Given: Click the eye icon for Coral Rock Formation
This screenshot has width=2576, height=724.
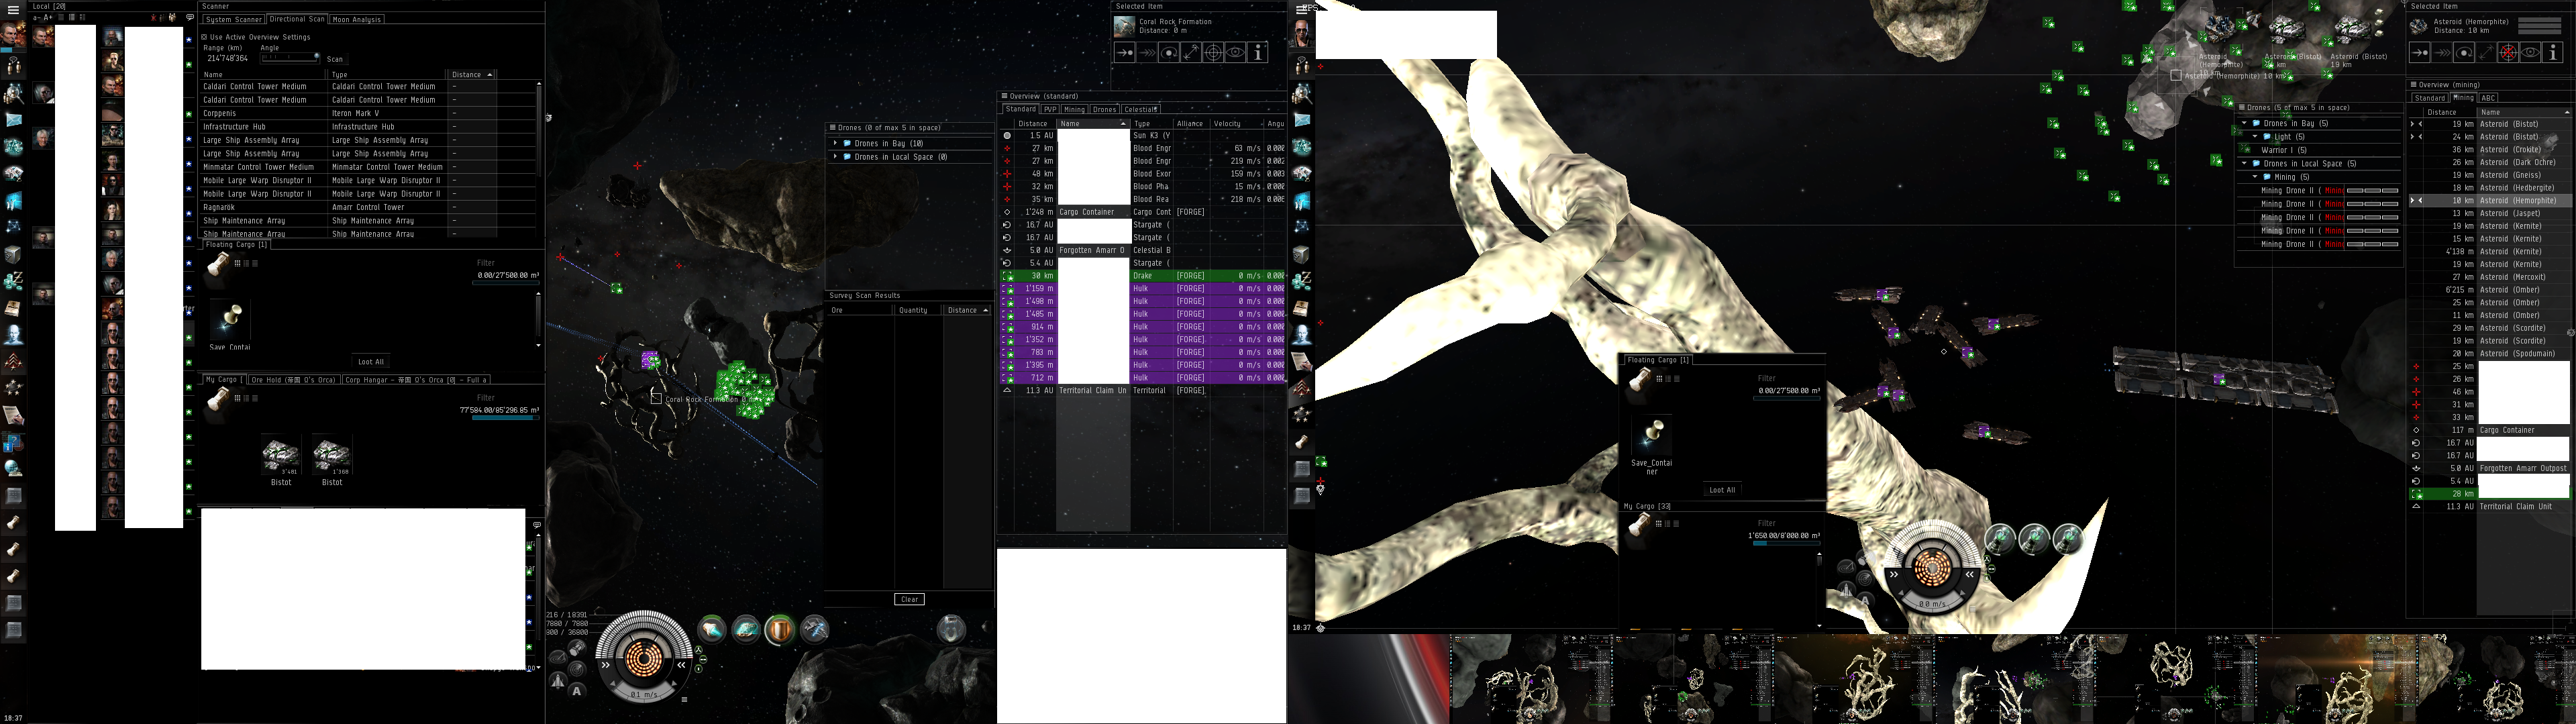Looking at the screenshot, I should [x=1236, y=53].
